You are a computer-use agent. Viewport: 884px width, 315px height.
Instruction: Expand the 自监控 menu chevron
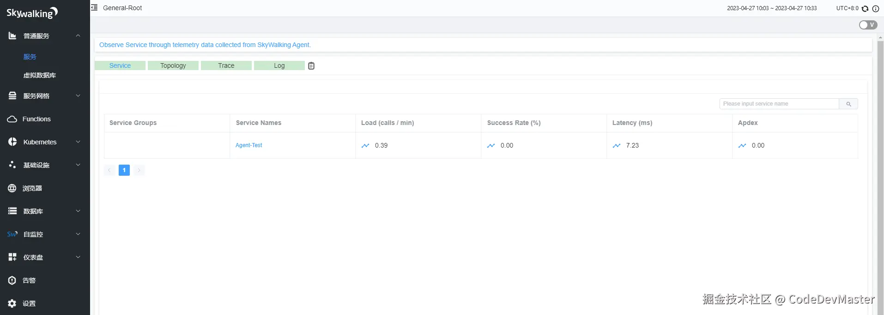tap(78, 234)
